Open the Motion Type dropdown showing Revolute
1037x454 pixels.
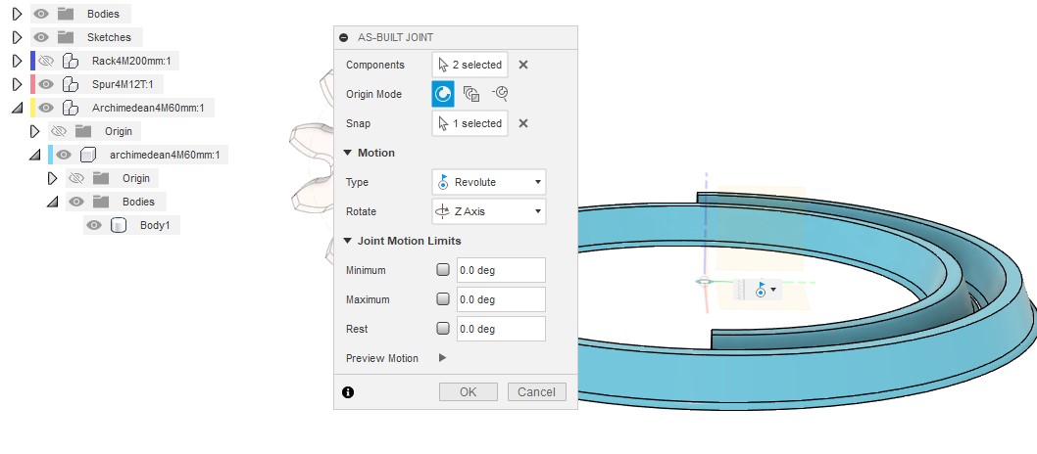488,182
